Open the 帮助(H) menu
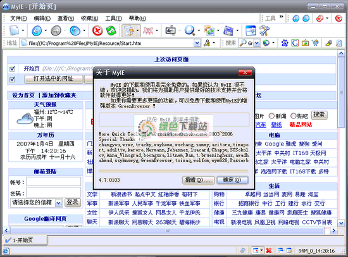This screenshot has width=348, height=257. [x=137, y=18]
